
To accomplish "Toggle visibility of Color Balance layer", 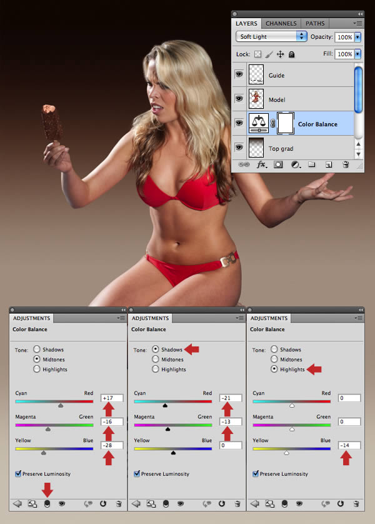I will 239,123.
